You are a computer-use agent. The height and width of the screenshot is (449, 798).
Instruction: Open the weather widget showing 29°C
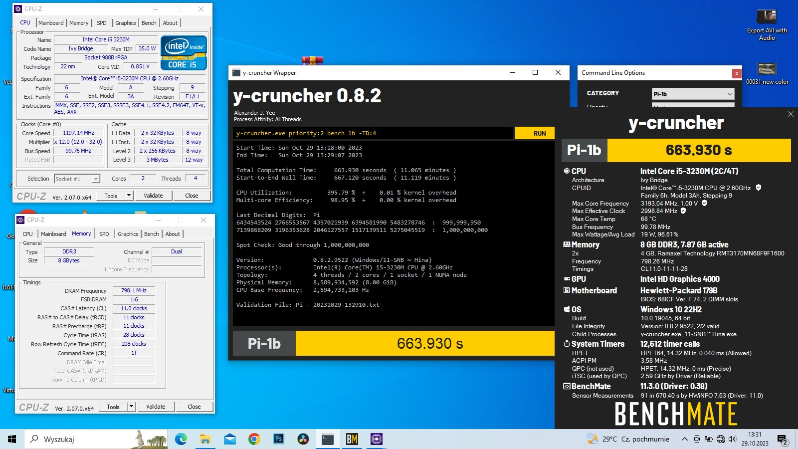pyautogui.click(x=628, y=439)
